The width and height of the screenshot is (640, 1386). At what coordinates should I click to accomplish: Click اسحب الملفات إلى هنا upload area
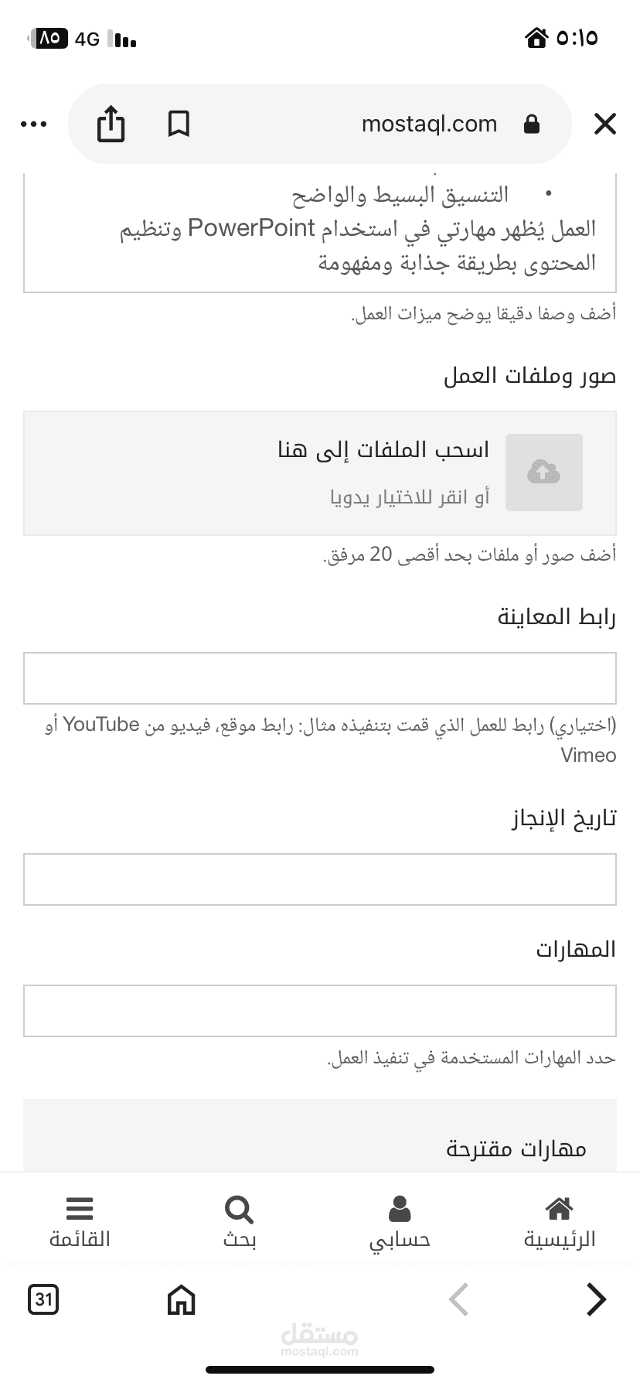tap(320, 473)
